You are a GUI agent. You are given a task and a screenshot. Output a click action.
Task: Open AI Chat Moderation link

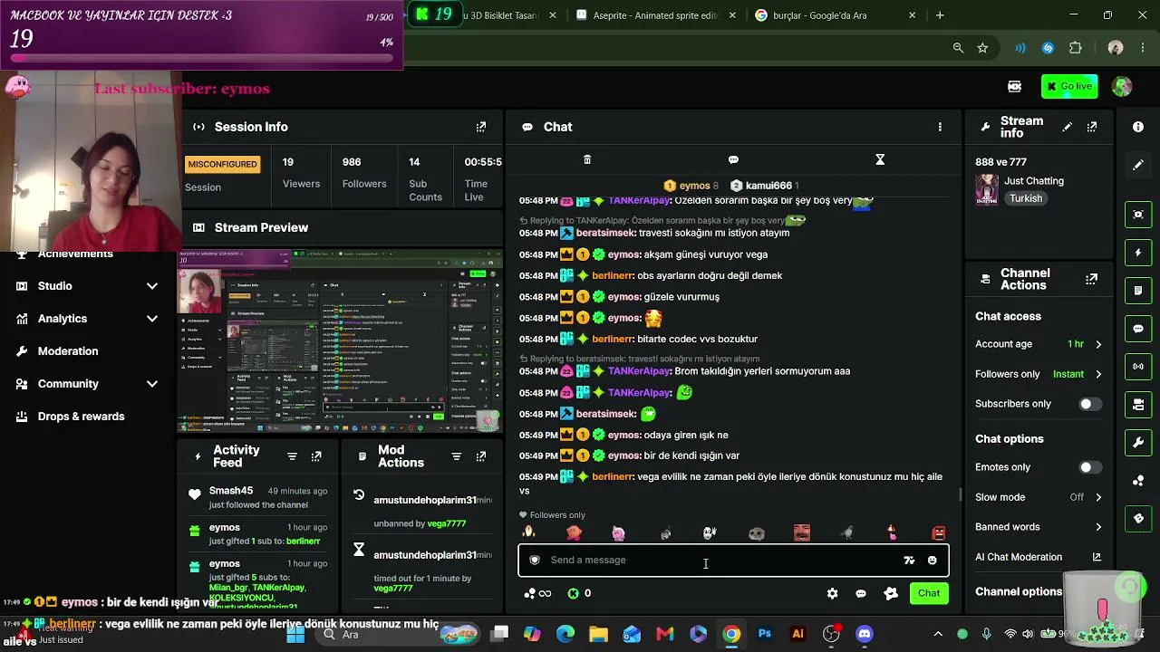coord(1039,558)
